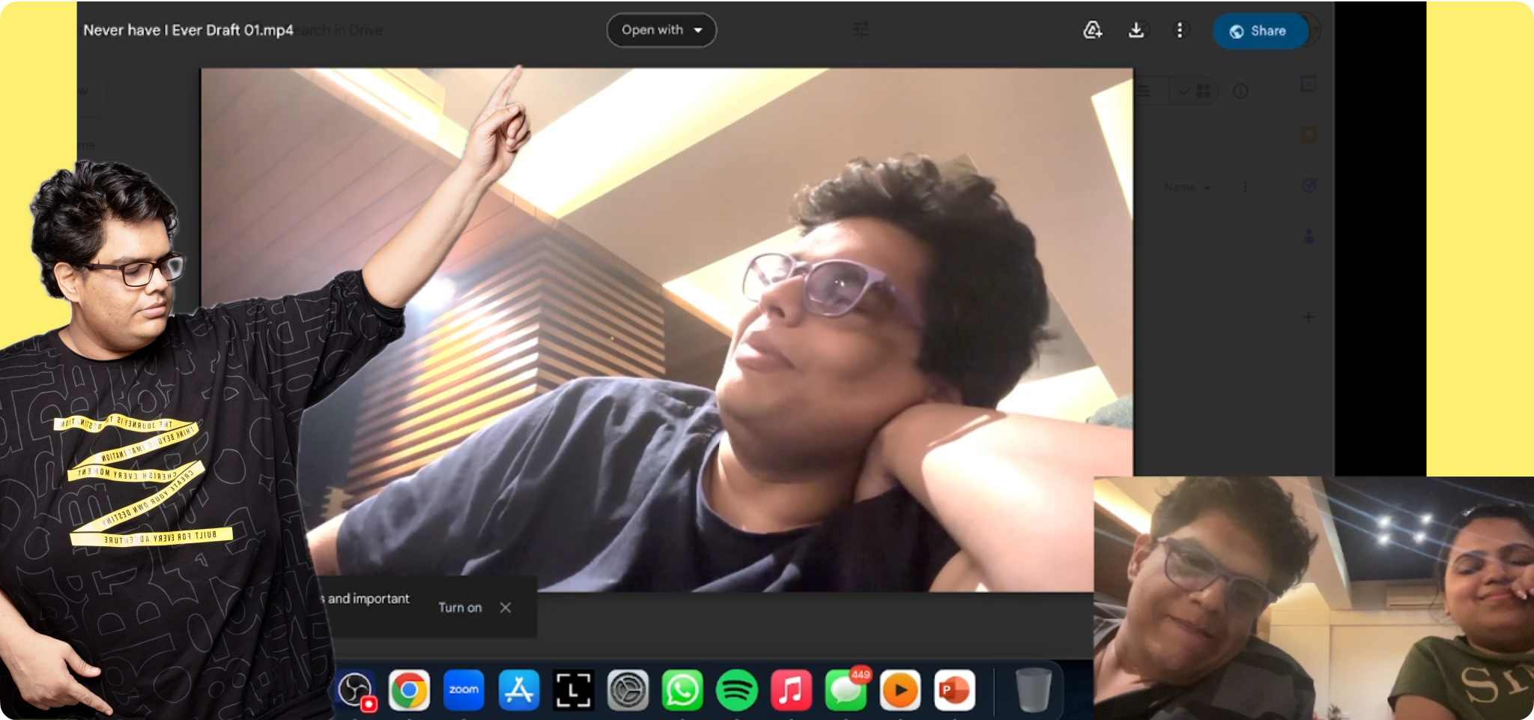Click the dimmed search filter sliders icon
This screenshot has width=1534, height=720.
(861, 29)
